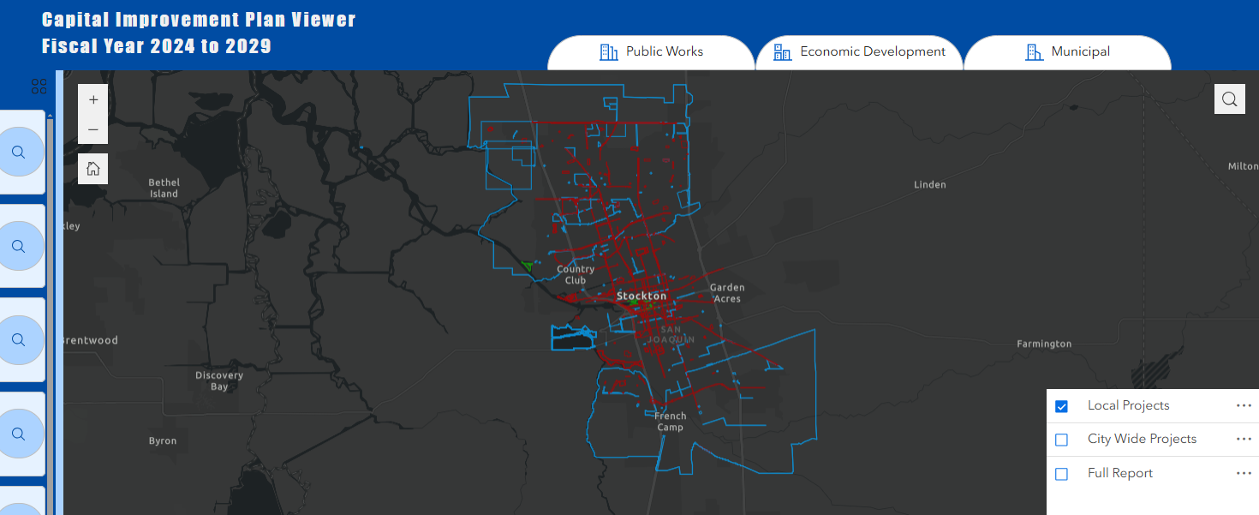Click the Byron map label

pos(163,441)
